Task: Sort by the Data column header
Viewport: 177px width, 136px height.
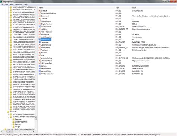Action: (151, 8)
